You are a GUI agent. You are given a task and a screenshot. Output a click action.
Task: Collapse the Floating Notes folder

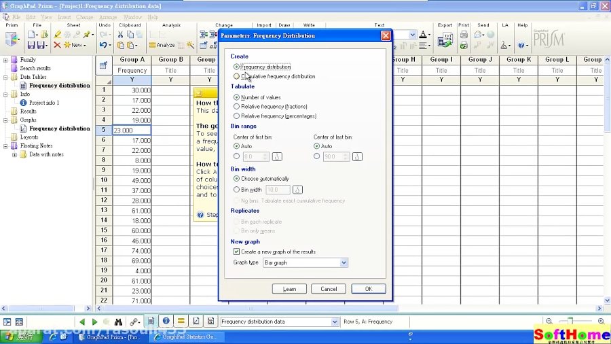tap(5, 145)
